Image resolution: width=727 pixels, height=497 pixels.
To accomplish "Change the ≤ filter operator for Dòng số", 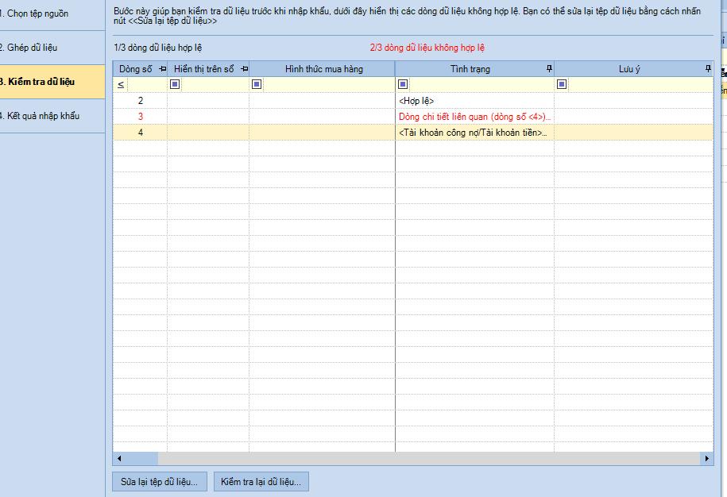I will (x=121, y=84).
